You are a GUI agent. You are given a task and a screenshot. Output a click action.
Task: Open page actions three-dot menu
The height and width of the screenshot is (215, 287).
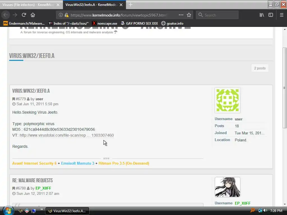coord(181,15)
